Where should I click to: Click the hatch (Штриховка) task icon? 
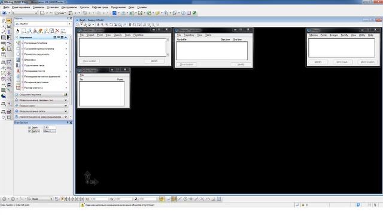click(18, 60)
